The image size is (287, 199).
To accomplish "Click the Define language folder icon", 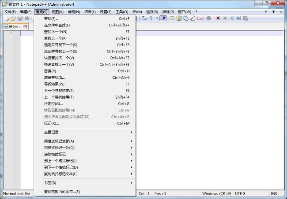I will tap(172, 18).
